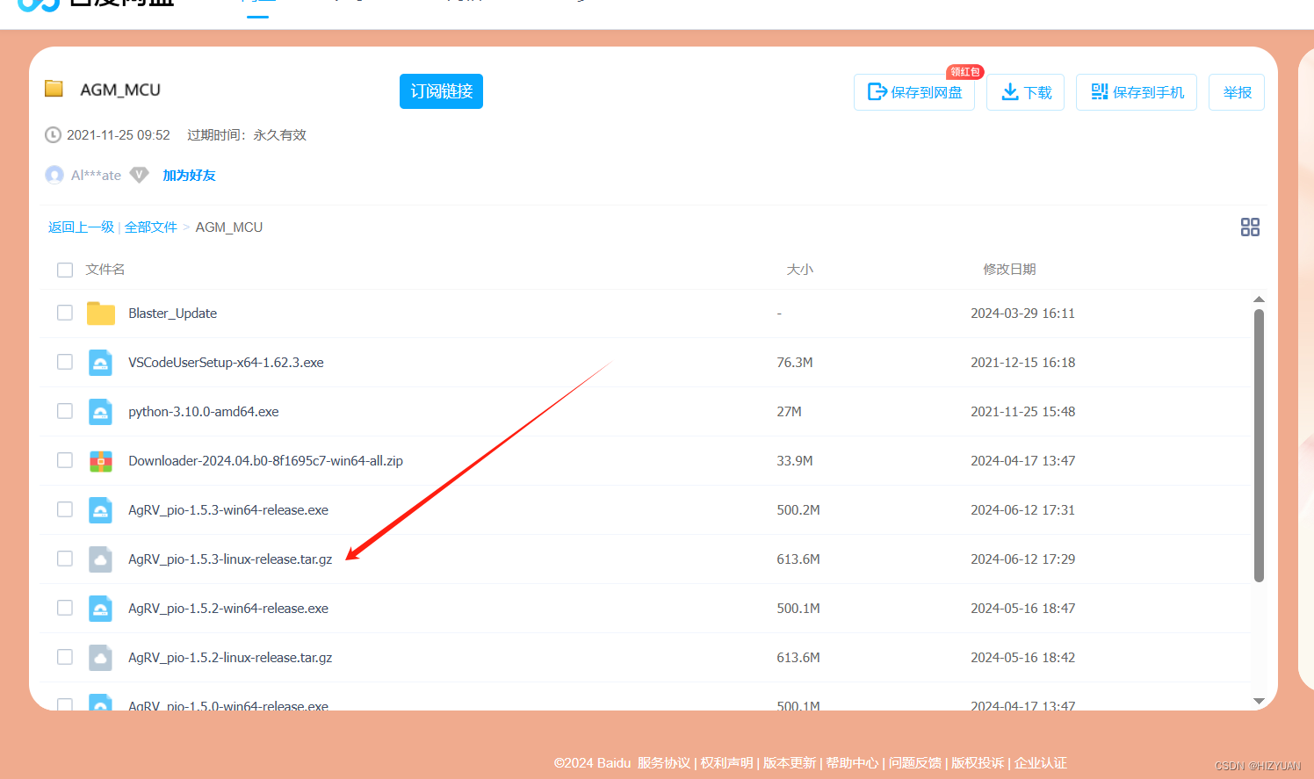Click AgRV_pio-1.5.3-linux tar.gz file icon
Viewport: 1314px width, 779px height.
[101, 559]
